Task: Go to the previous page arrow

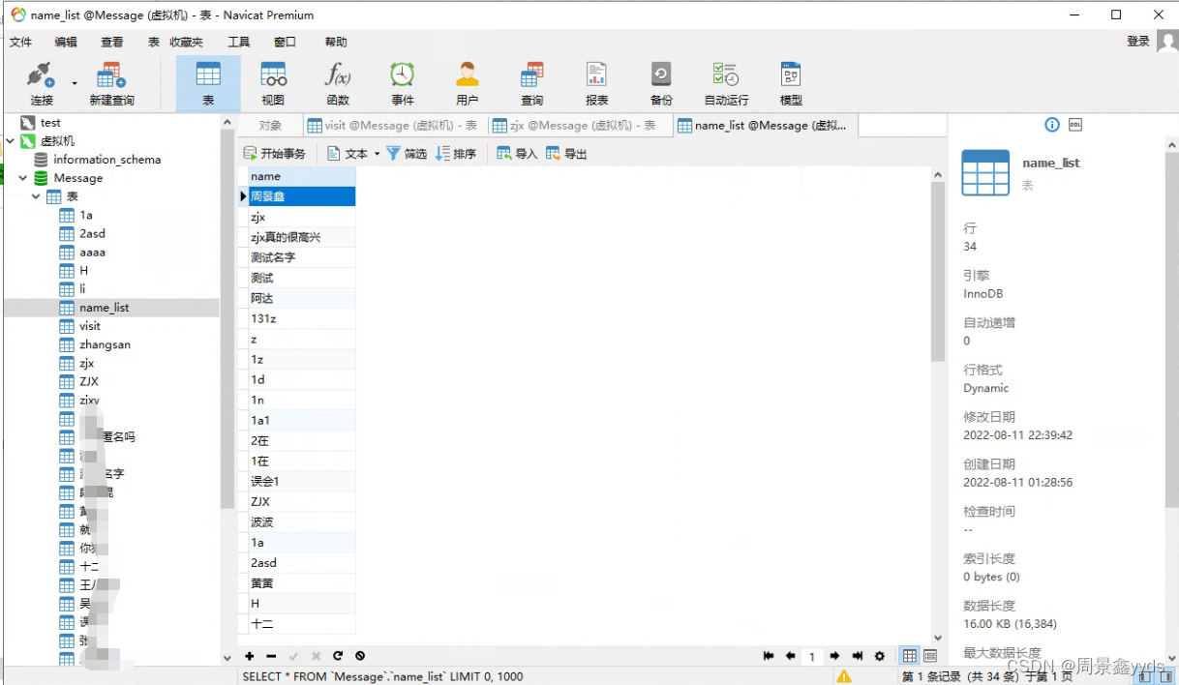Action: click(x=790, y=656)
